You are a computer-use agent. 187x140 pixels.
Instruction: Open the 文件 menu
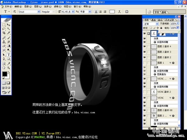[x=8, y=7]
